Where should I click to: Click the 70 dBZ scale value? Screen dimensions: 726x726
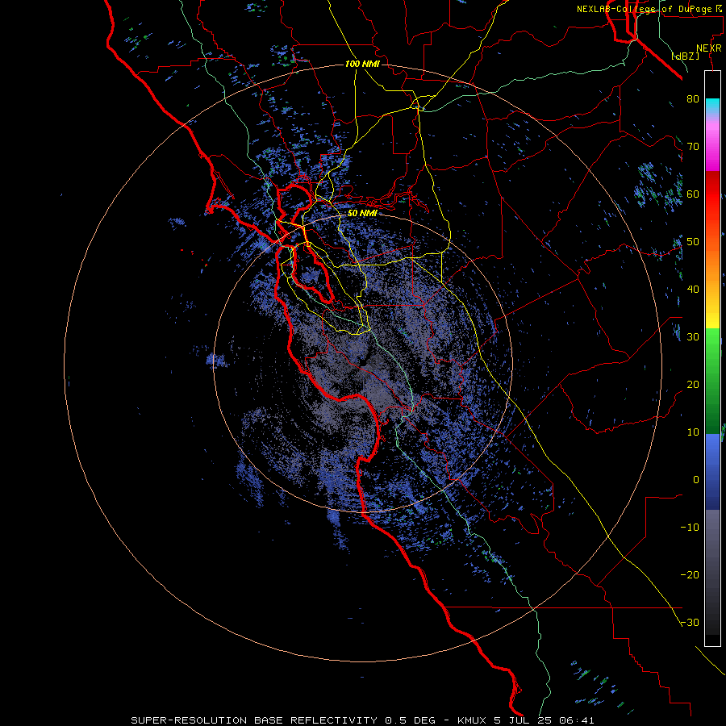(693, 146)
